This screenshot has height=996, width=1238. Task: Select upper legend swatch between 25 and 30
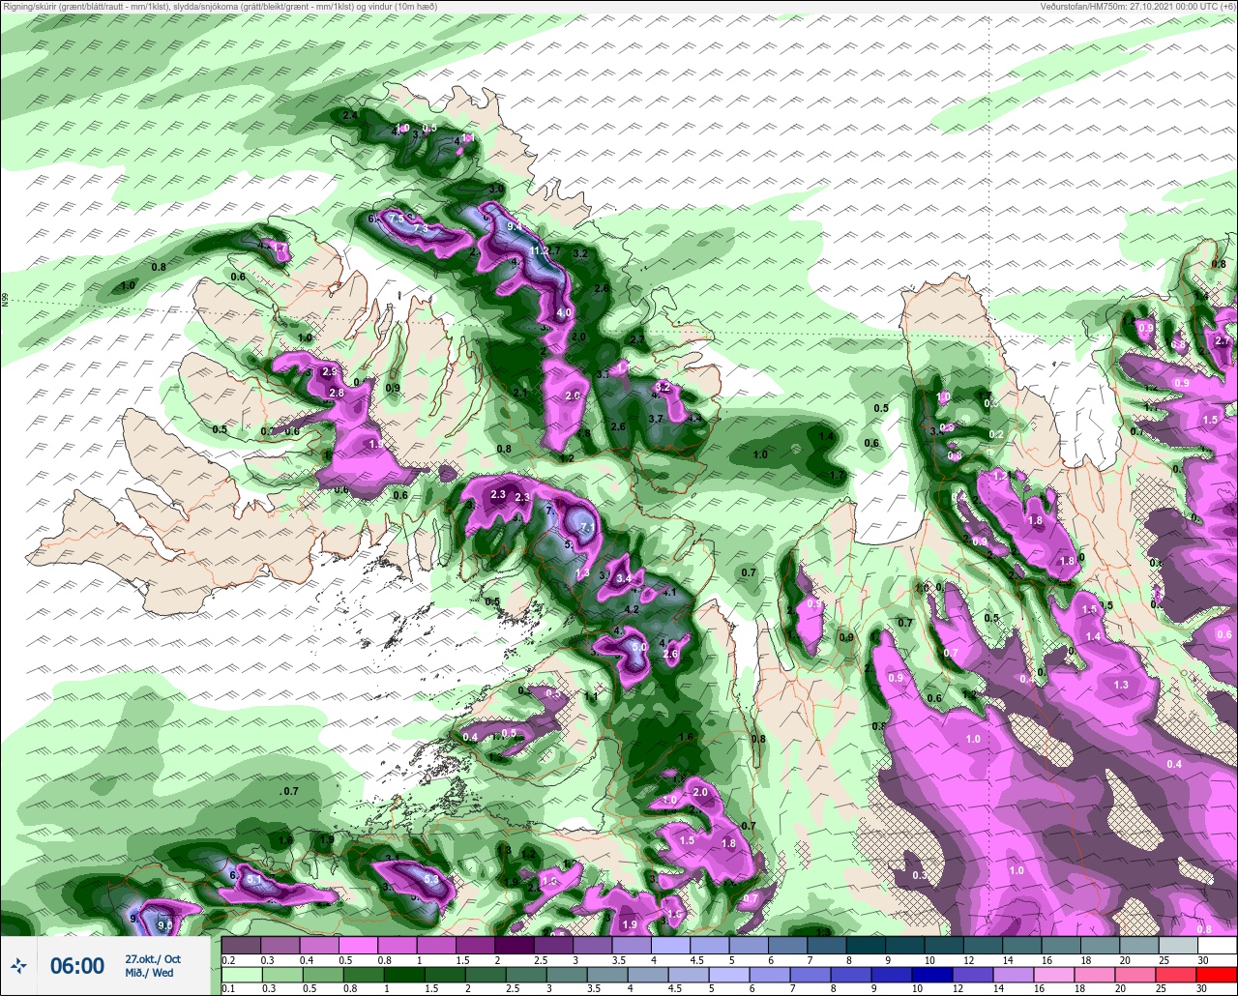(1178, 945)
